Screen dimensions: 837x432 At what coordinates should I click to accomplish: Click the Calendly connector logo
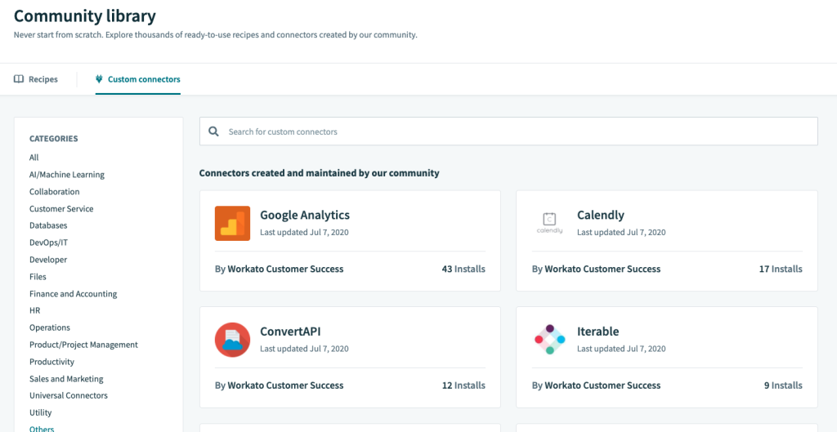(x=549, y=224)
